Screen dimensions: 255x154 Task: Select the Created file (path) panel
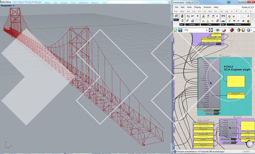pos(236,95)
